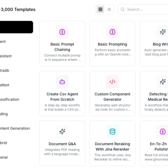Switch to grid view layout
The height and width of the screenshot is (168, 168).
click(100, 9)
